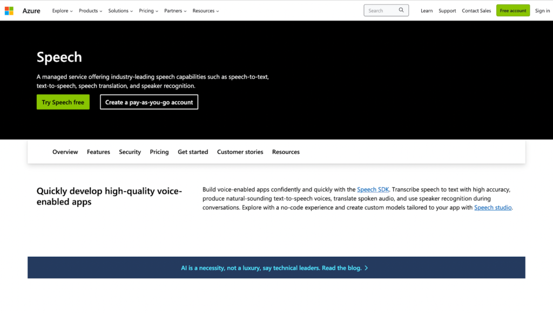Open the Contact Sales link
Screen dimensions: 553x314
[476, 11]
